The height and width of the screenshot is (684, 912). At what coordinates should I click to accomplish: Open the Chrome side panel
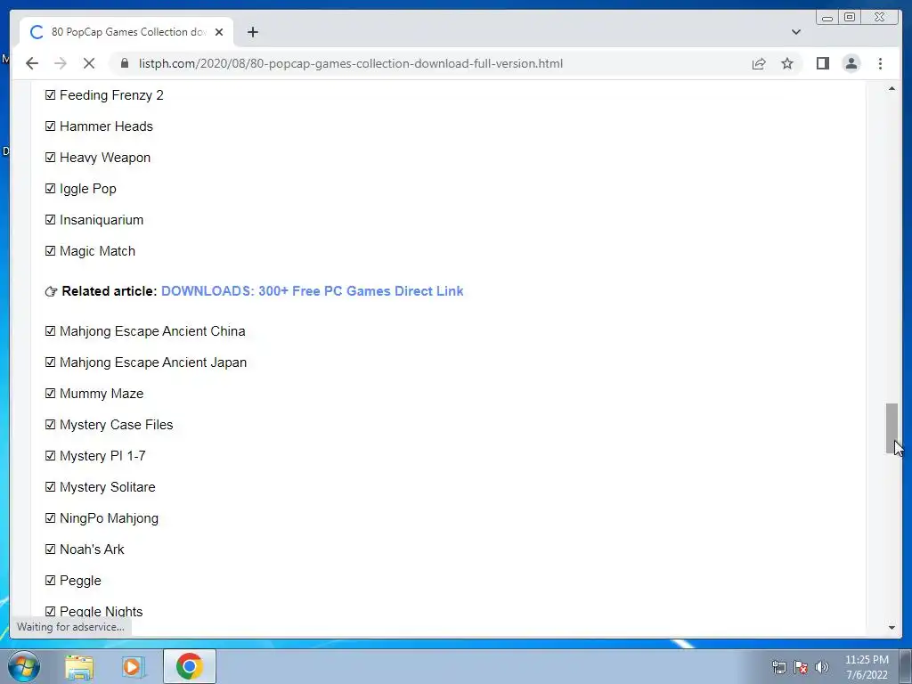click(822, 63)
